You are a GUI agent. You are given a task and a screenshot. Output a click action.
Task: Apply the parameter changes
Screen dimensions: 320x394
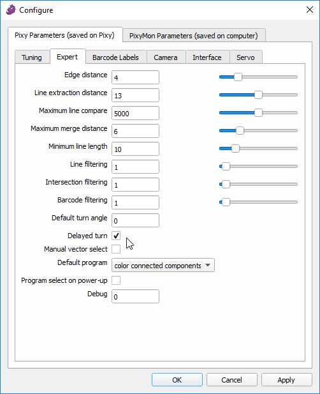coord(286,380)
